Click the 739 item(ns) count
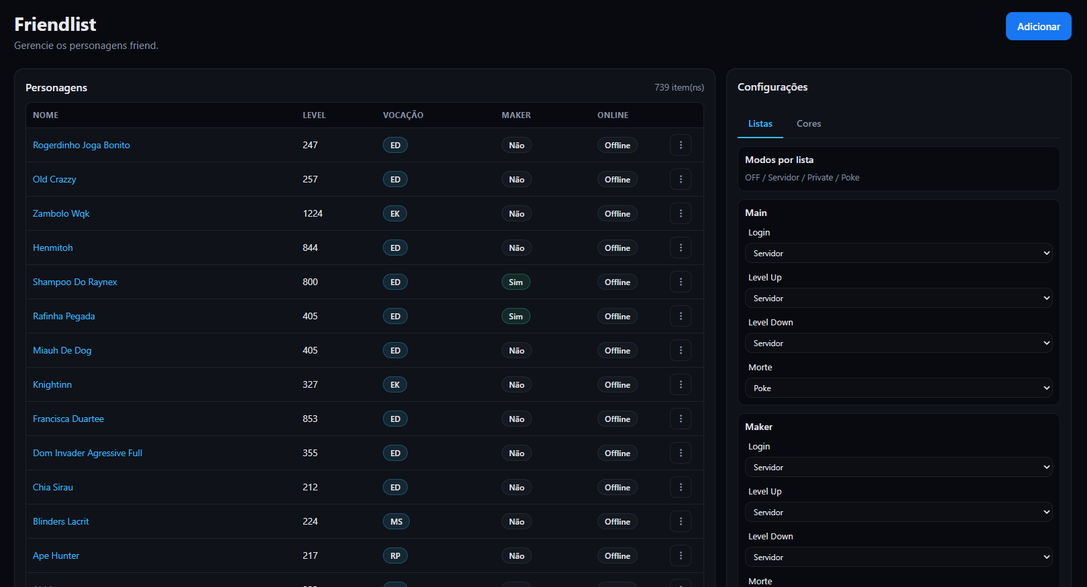This screenshot has height=587, width=1087. (x=679, y=87)
